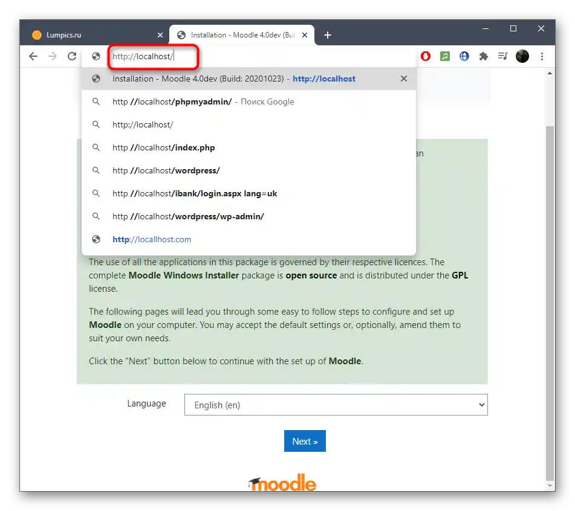Reload the current page

72,56
